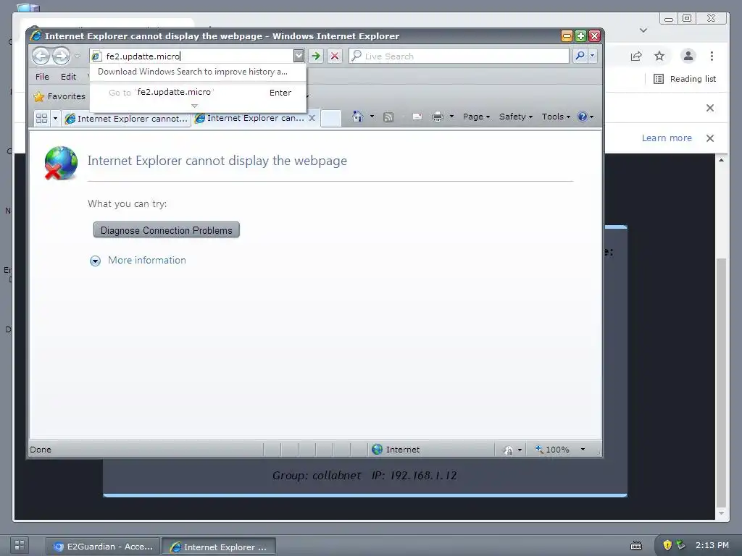742x556 pixels.
Task: Open a new blank tab
Action: tap(330, 118)
